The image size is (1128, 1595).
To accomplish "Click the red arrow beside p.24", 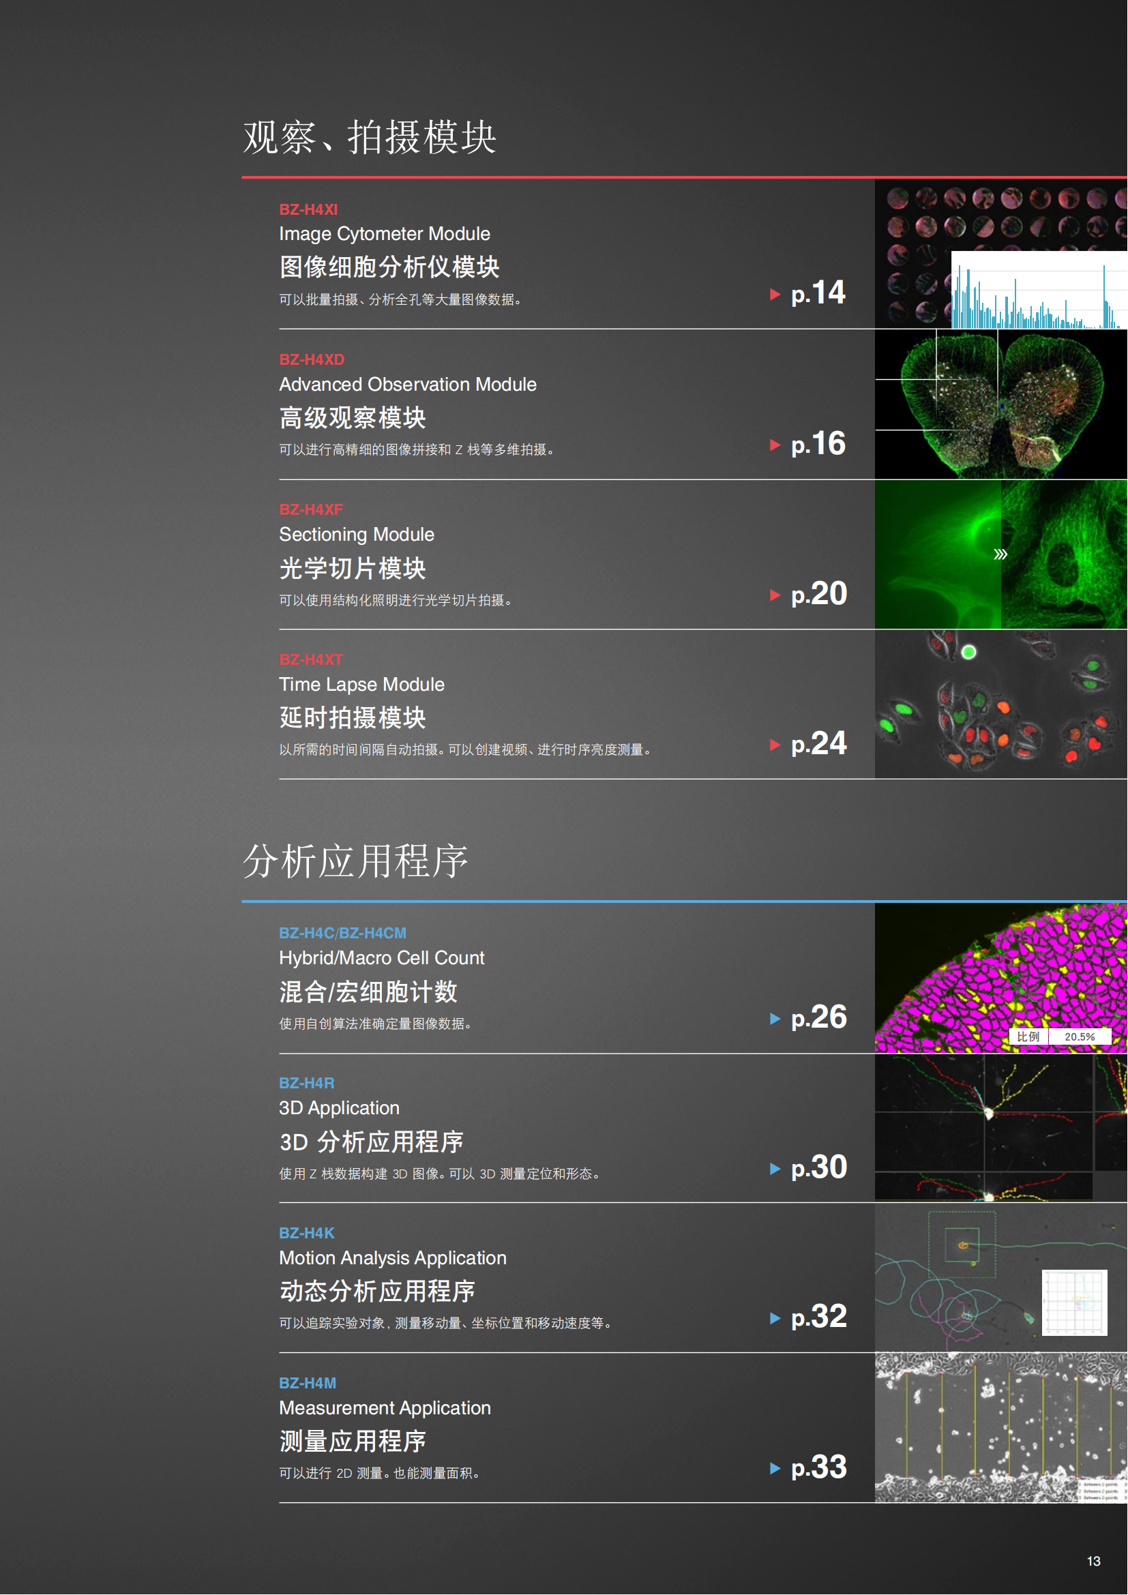I will pyautogui.click(x=775, y=745).
